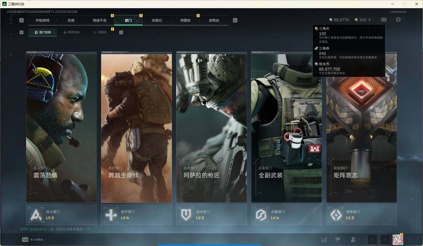Click the 88,977K Haf coin balance
The image size is (423, 246).
point(339,20)
